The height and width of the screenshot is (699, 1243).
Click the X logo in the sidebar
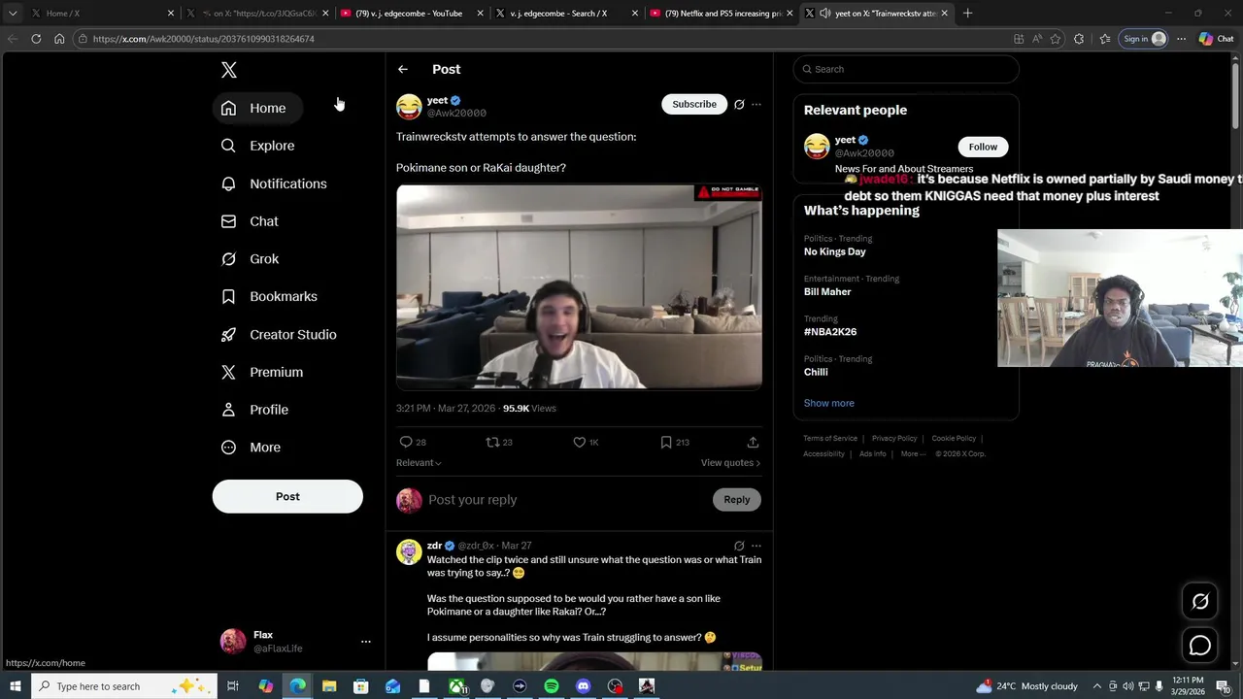229,70
